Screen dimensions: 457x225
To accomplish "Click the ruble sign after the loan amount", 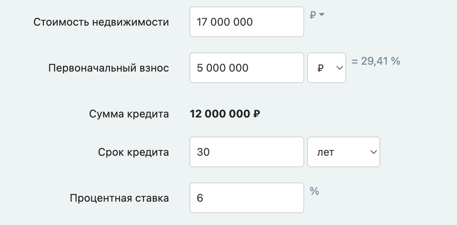I will [x=257, y=114].
